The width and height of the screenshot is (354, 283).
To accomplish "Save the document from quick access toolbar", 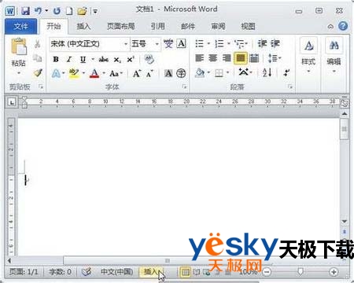I will [25, 11].
